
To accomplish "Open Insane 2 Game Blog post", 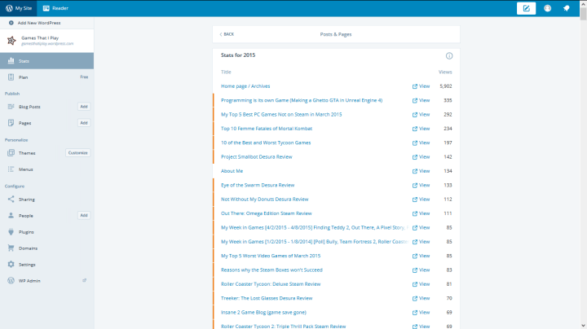I will [263, 312].
